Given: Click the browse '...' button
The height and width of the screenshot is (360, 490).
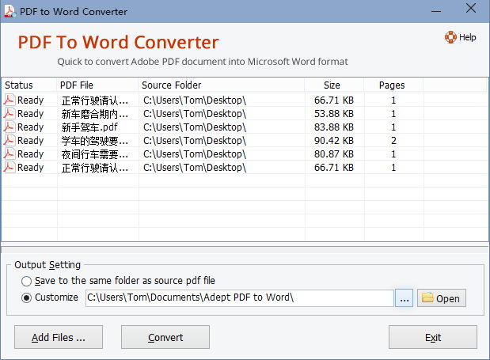Looking at the screenshot, I should coord(404,297).
